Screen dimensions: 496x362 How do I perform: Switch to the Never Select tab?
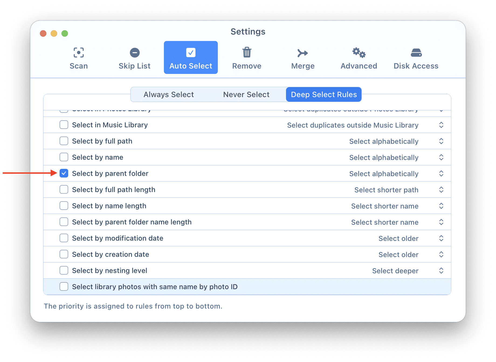(246, 94)
